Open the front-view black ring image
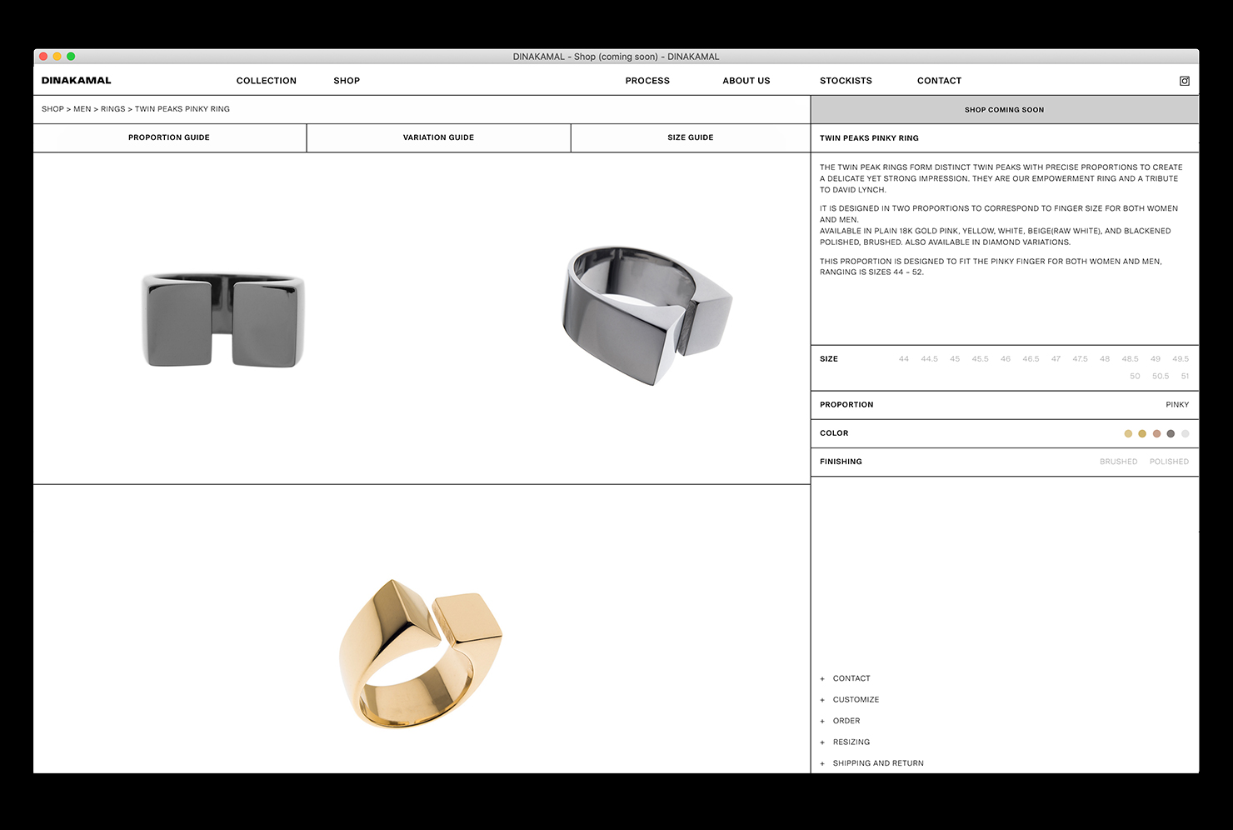 click(x=223, y=320)
